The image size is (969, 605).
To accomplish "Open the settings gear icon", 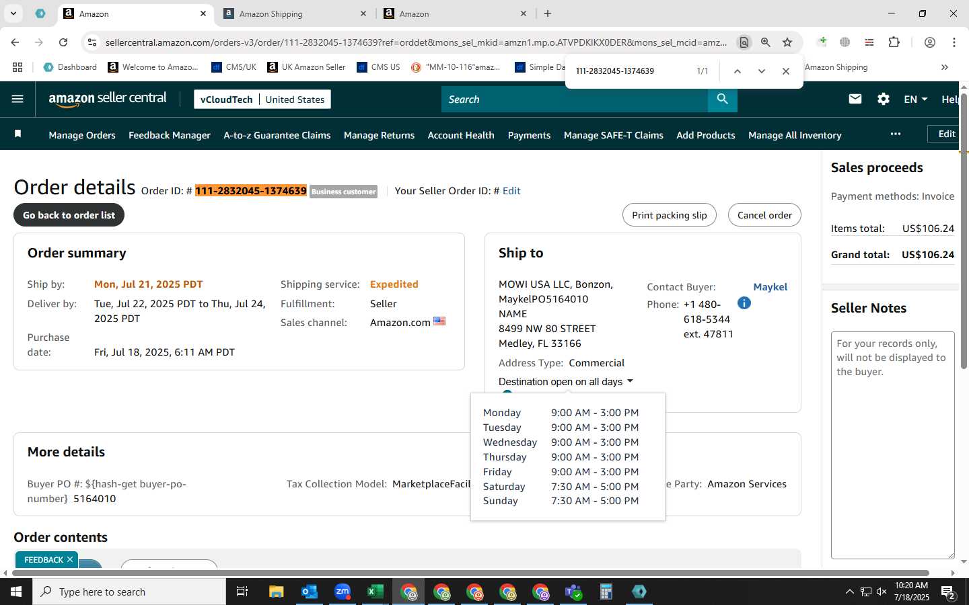I will coord(884,99).
